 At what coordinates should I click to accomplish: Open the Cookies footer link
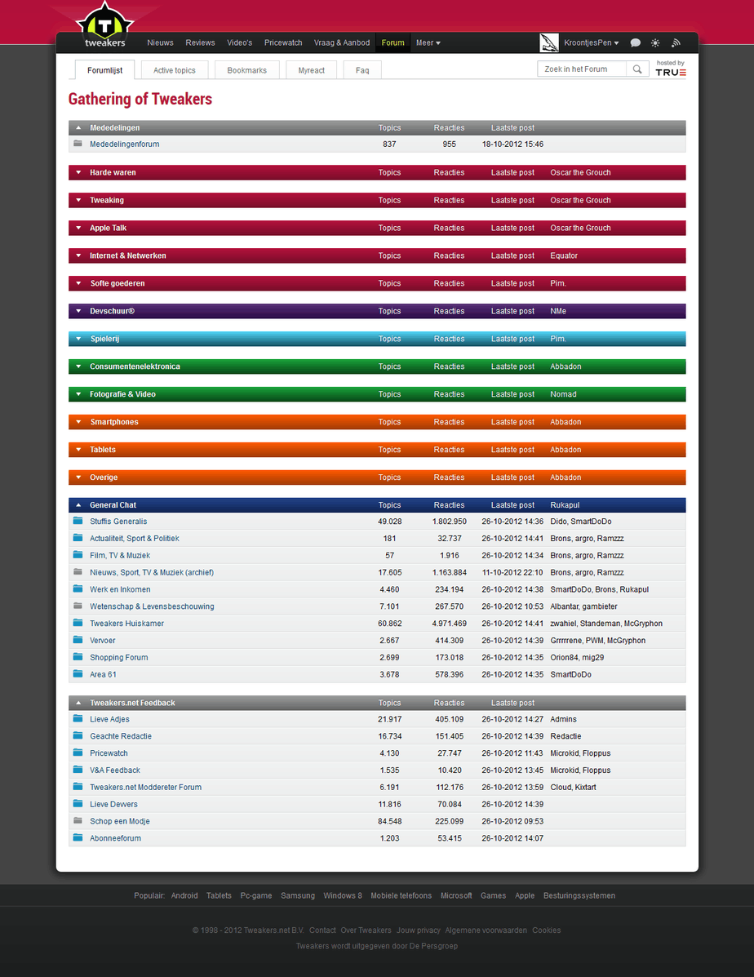point(547,930)
